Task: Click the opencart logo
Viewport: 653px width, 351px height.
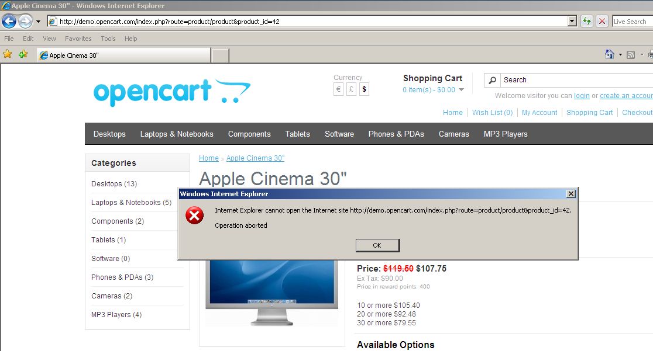Action: [x=172, y=92]
